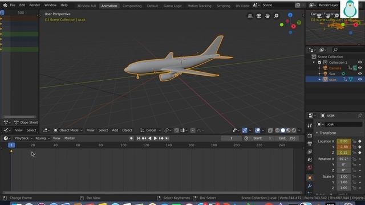Screen dimensions: 365x205
Task: Open the properties editor type dropdown
Action: pos(312,116)
